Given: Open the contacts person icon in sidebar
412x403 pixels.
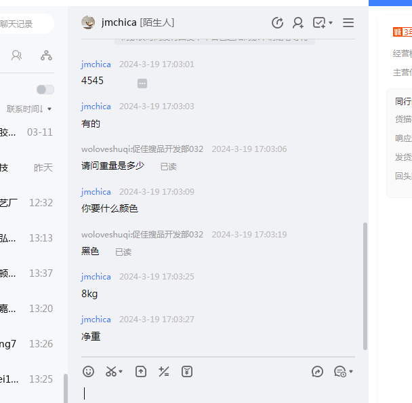Looking at the screenshot, I should (16, 56).
